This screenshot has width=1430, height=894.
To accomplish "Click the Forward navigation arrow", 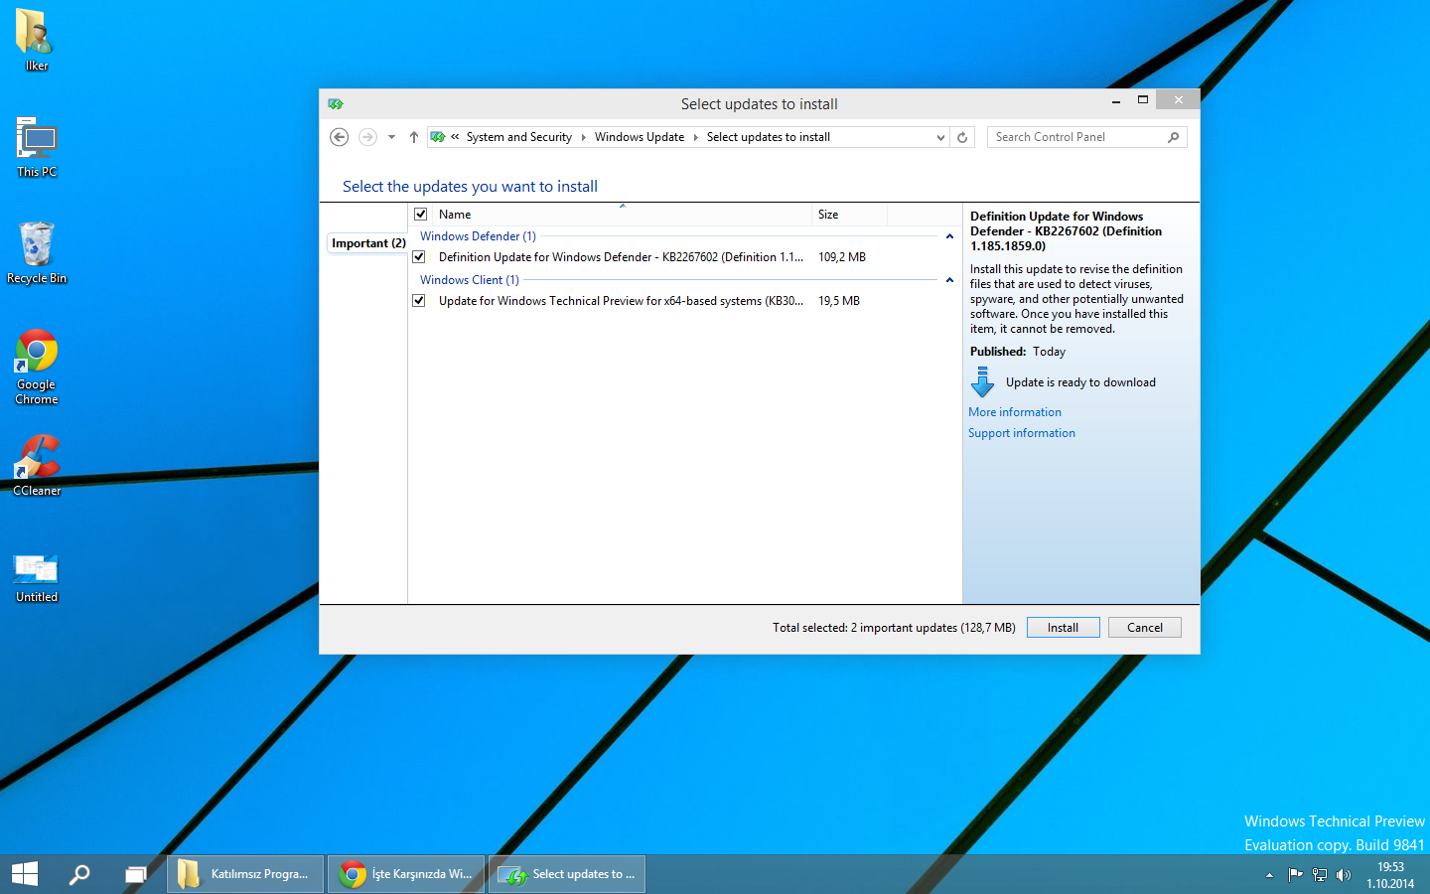I will [367, 137].
